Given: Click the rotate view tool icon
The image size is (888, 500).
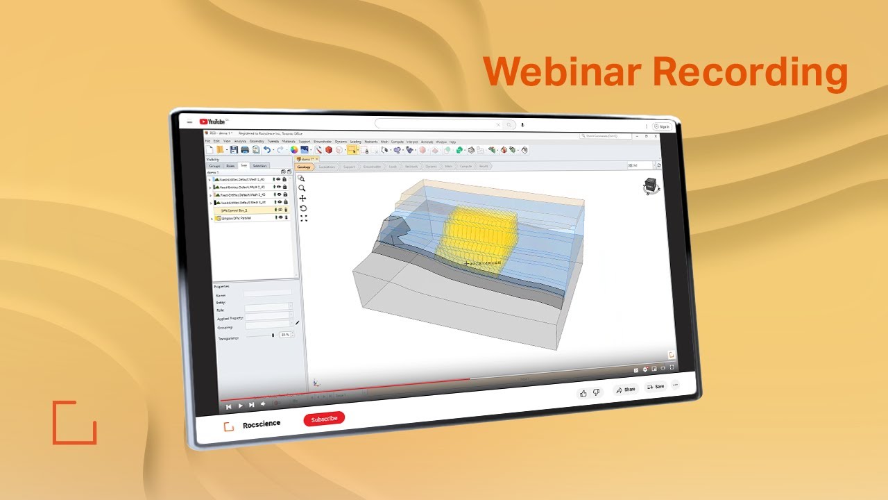Looking at the screenshot, I should (x=303, y=208).
